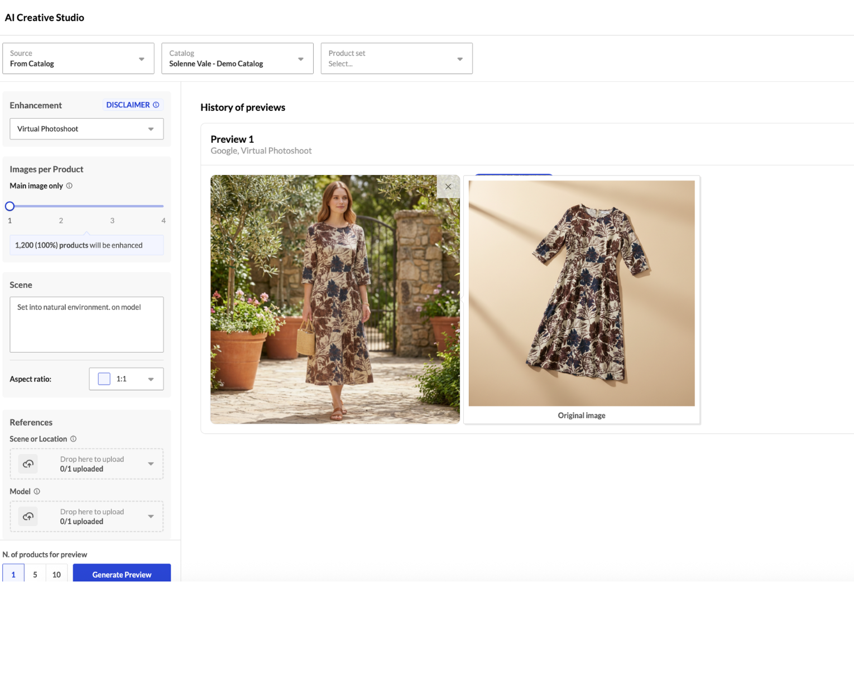Close the Preview 1 image with X

(x=448, y=187)
